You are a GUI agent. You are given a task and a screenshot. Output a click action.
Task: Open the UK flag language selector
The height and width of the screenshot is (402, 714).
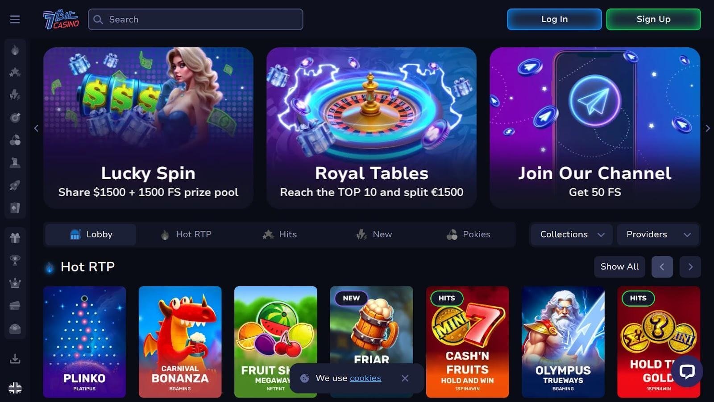coord(15,388)
